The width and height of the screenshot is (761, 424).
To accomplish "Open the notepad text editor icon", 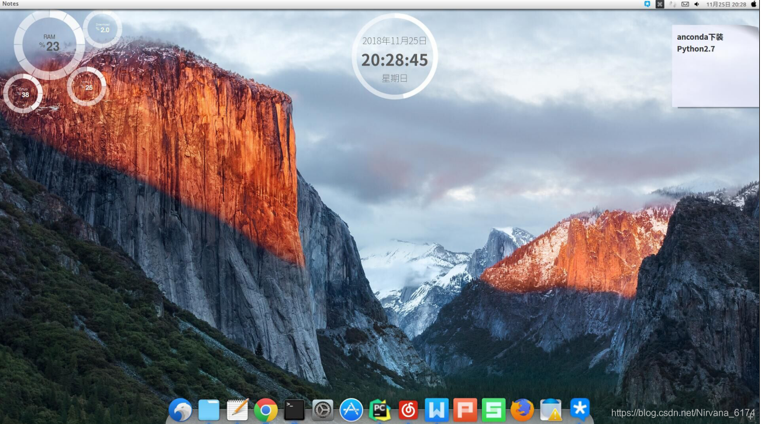I will pos(237,410).
